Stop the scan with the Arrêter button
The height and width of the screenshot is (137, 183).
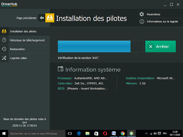coord(160,47)
